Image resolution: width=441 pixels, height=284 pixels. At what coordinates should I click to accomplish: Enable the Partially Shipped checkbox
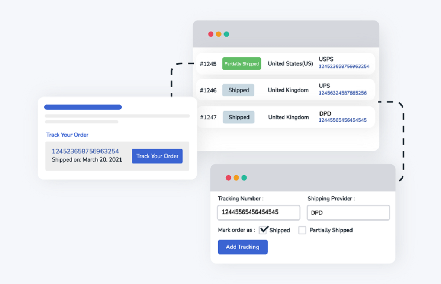[302, 230]
